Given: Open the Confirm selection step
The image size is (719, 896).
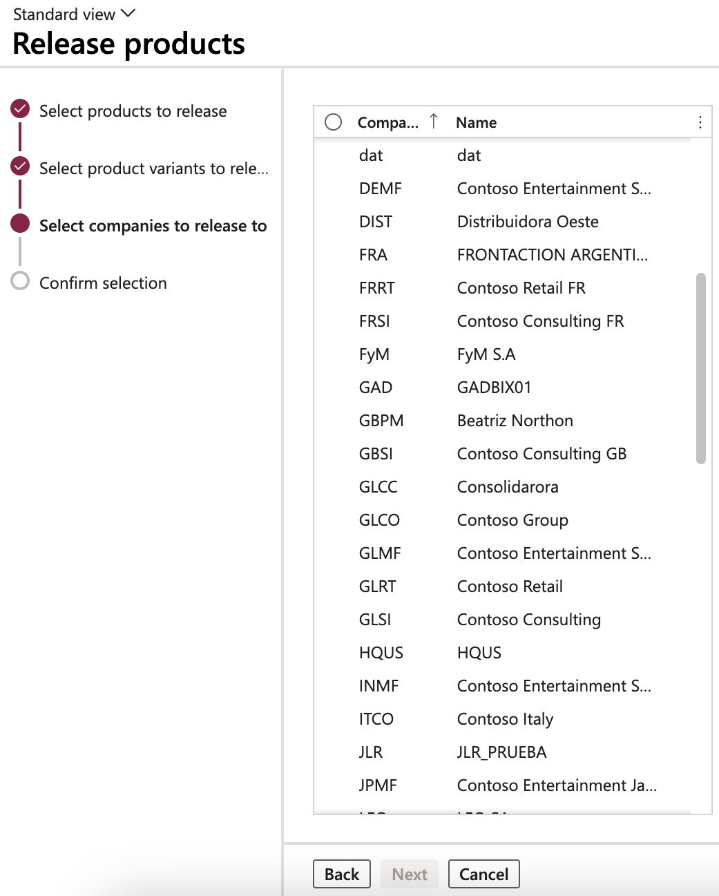Looking at the screenshot, I should [103, 283].
